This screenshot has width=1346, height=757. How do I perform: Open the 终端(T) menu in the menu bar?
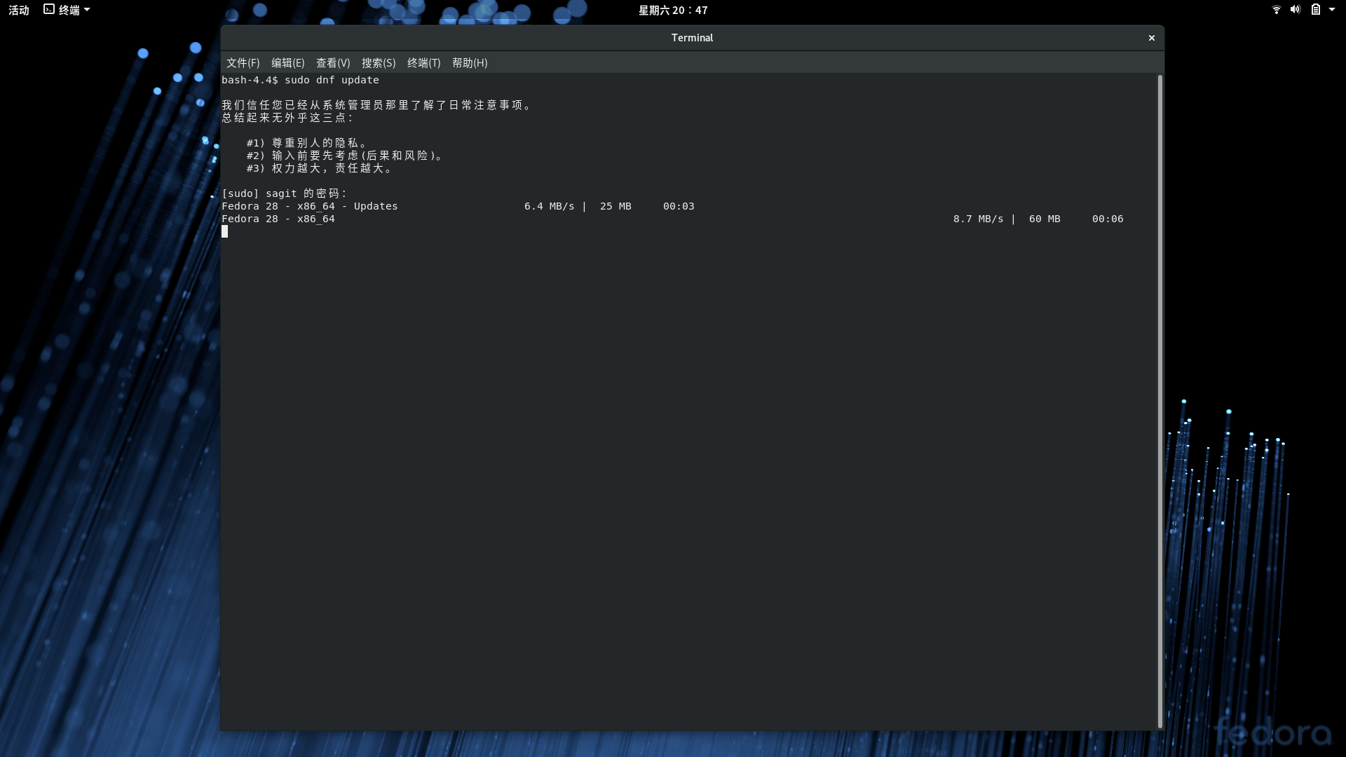point(423,63)
